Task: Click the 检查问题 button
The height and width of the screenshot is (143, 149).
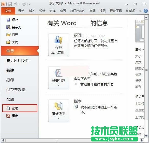Action: point(59,78)
